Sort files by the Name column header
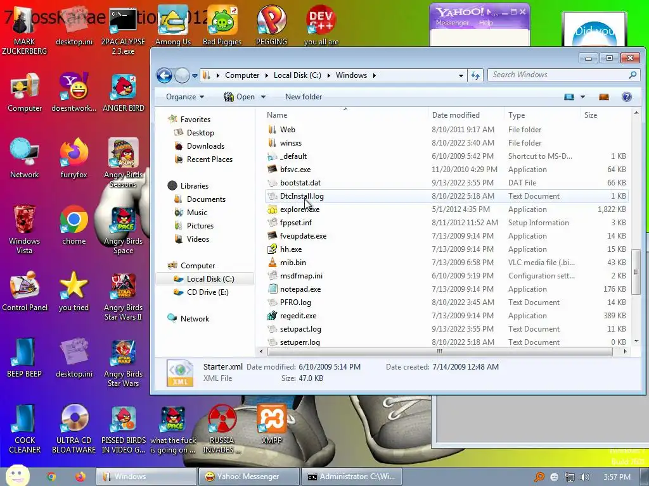The height and width of the screenshot is (486, 649). click(345, 115)
